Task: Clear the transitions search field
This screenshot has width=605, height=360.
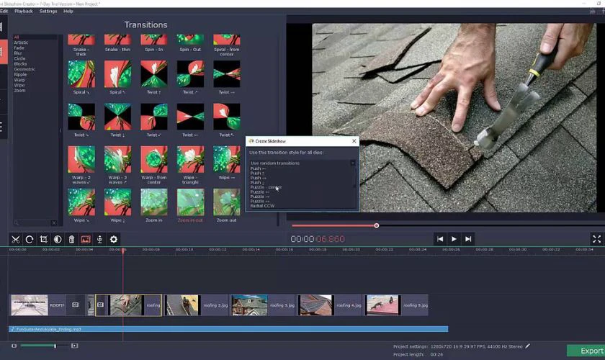Action: [54, 222]
